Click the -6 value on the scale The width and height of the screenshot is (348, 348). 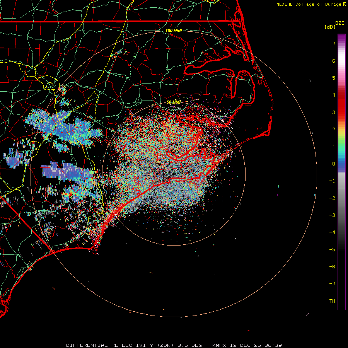pos(332,267)
